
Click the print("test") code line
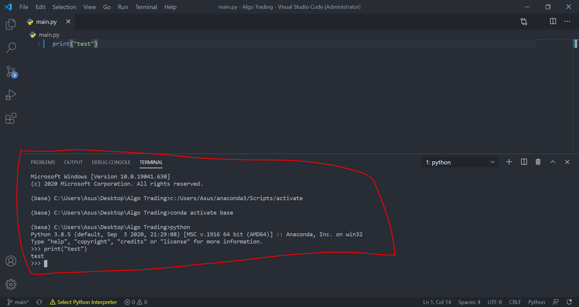click(75, 44)
